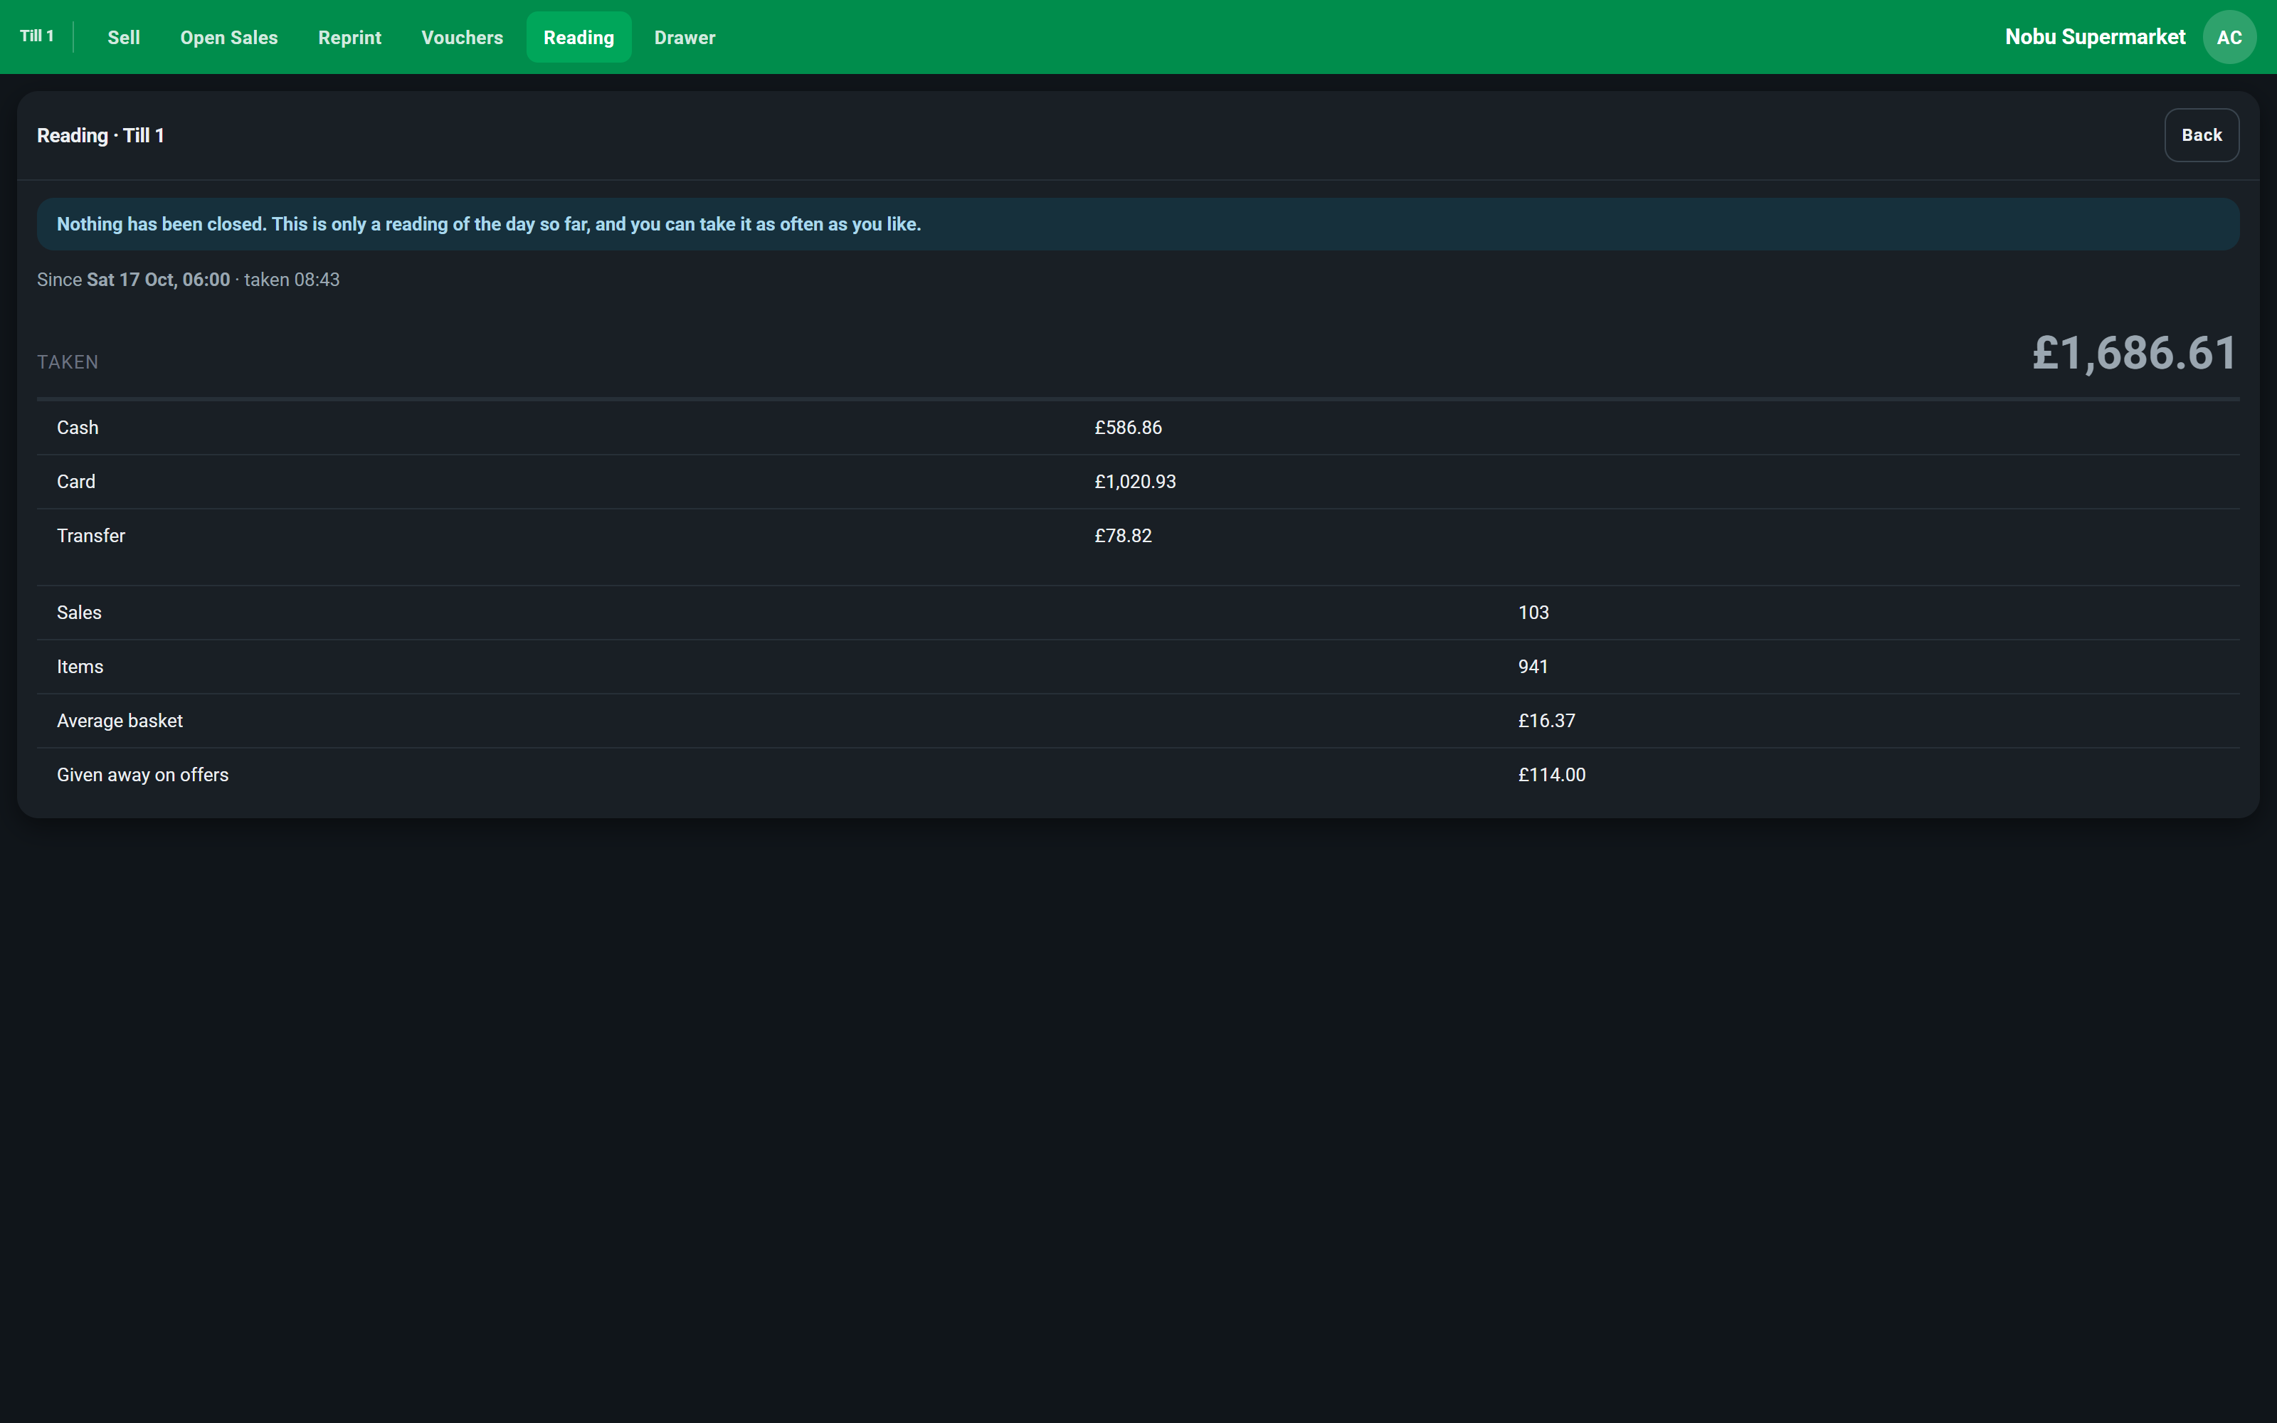Select the Sales row label
The width and height of the screenshot is (2277, 1423).
tap(79, 613)
